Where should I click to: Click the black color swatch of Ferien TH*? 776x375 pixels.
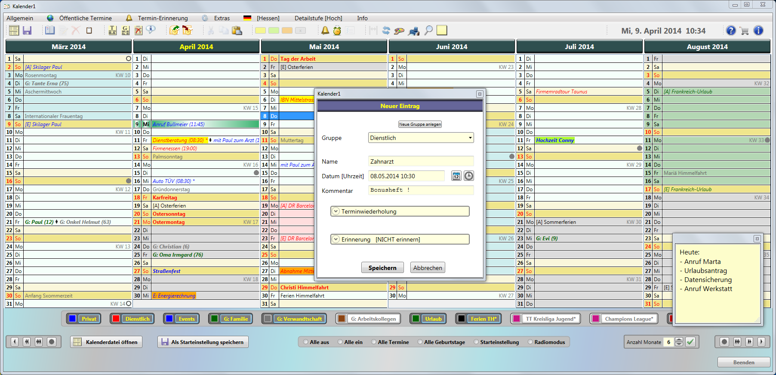461,319
